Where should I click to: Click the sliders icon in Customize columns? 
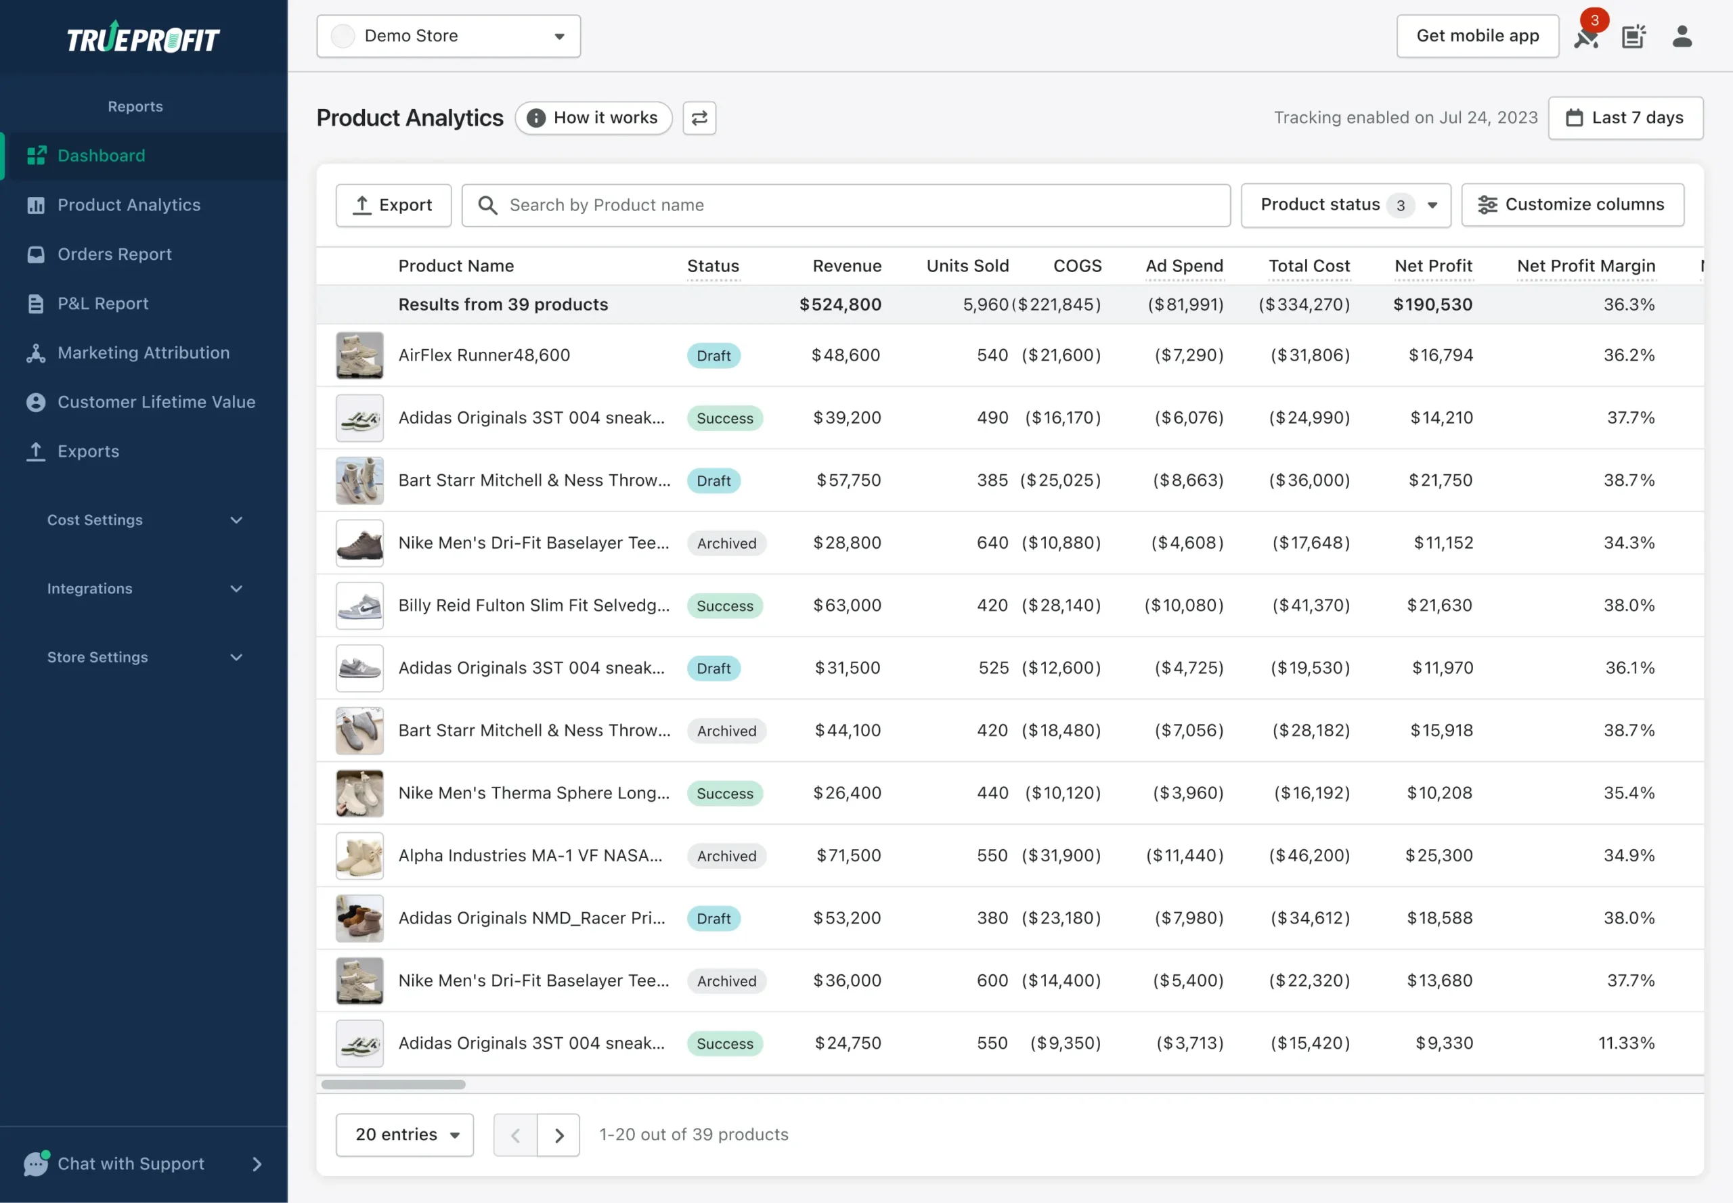1487,205
